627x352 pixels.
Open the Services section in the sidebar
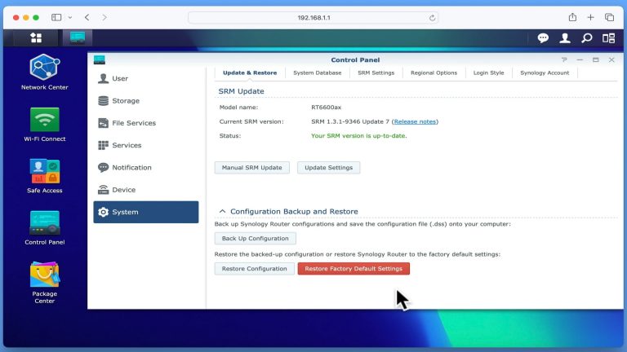coord(146,145)
